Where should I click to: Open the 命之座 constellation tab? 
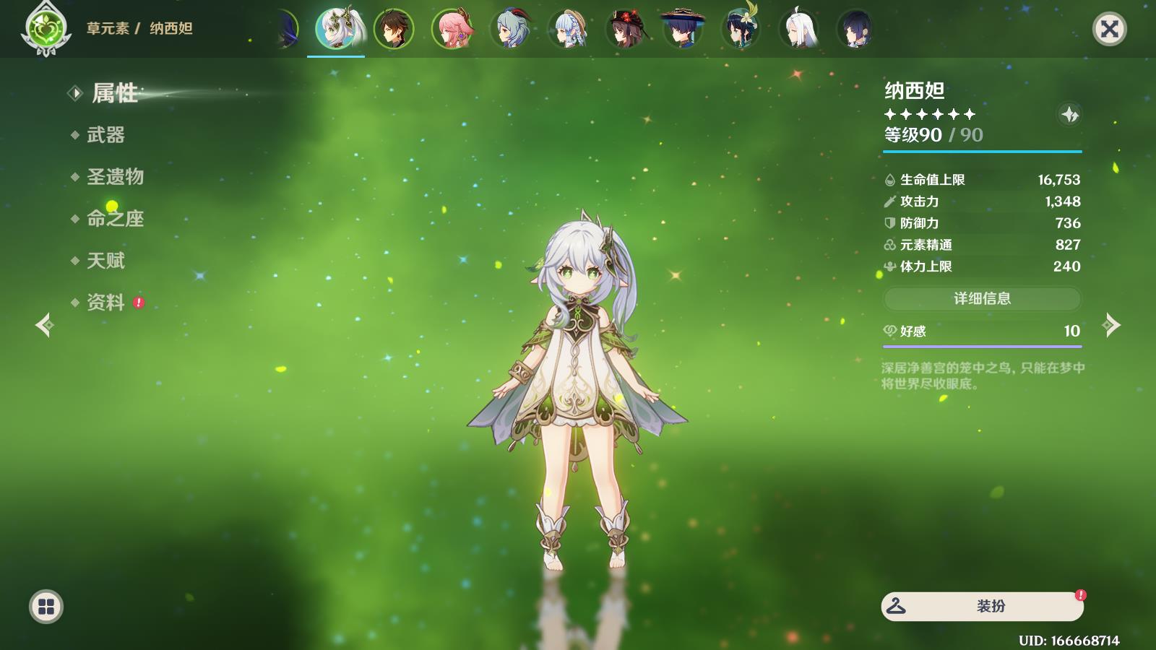tap(115, 219)
